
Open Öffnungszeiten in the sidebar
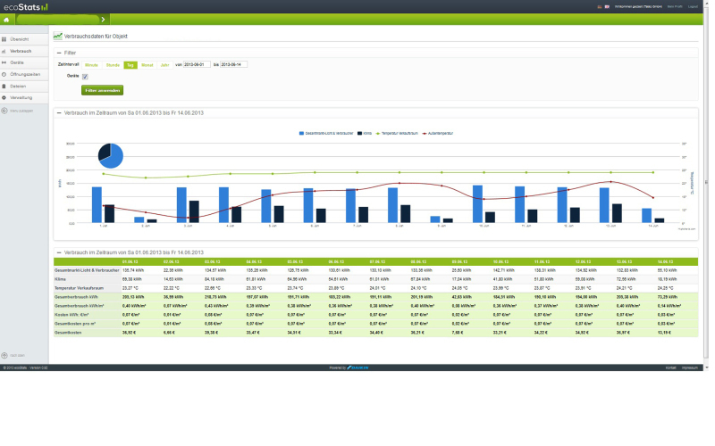tap(24, 74)
